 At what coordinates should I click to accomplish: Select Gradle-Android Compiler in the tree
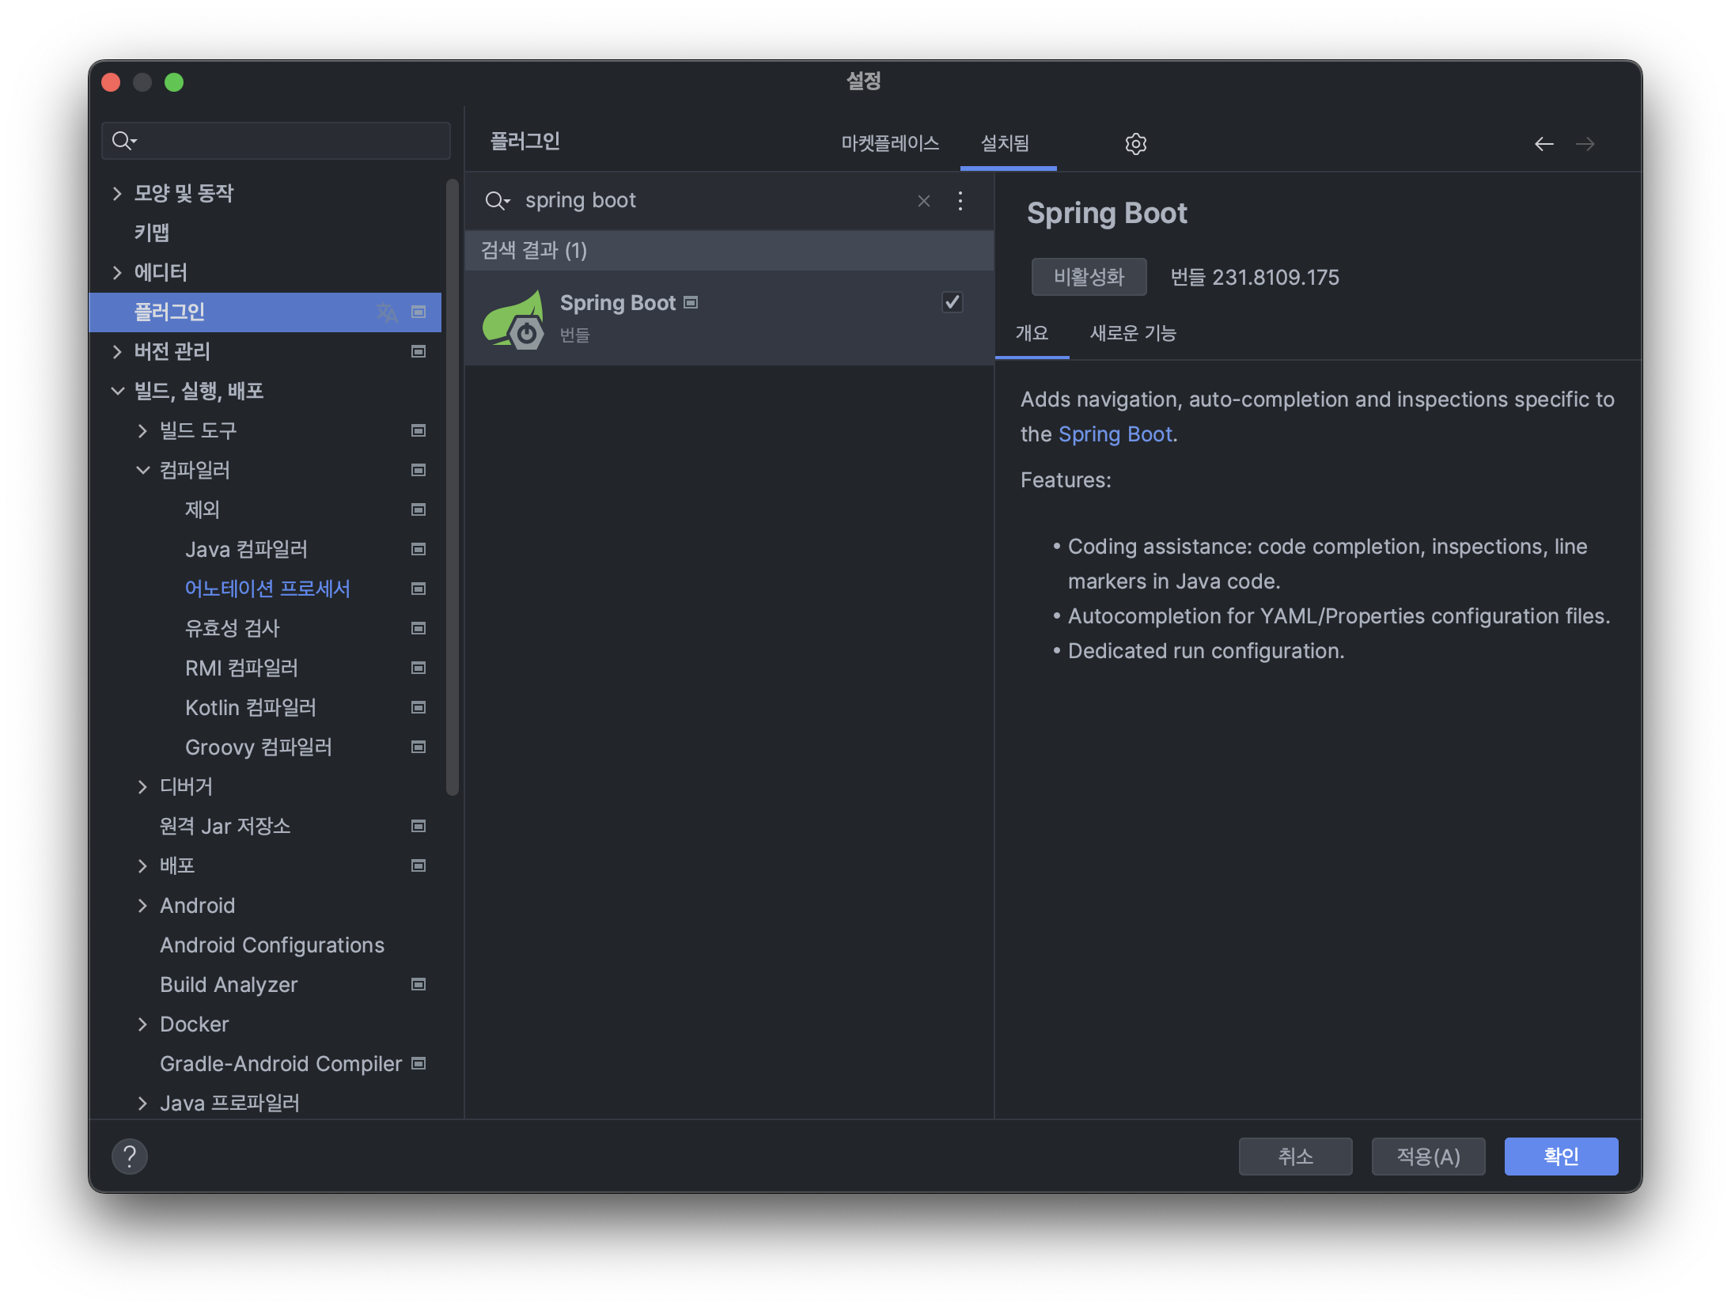[281, 1063]
